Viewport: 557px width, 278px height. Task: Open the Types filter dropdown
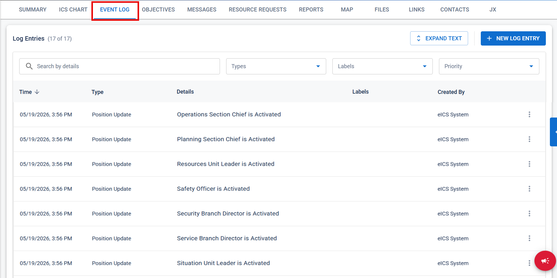click(x=276, y=66)
